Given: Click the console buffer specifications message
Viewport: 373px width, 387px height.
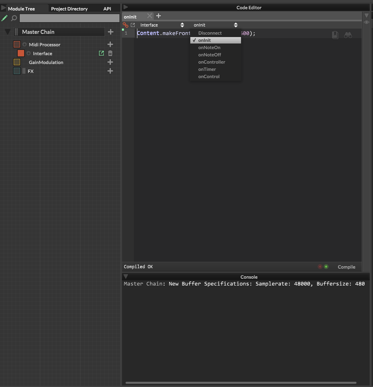Looking at the screenshot, I should pyautogui.click(x=244, y=284).
